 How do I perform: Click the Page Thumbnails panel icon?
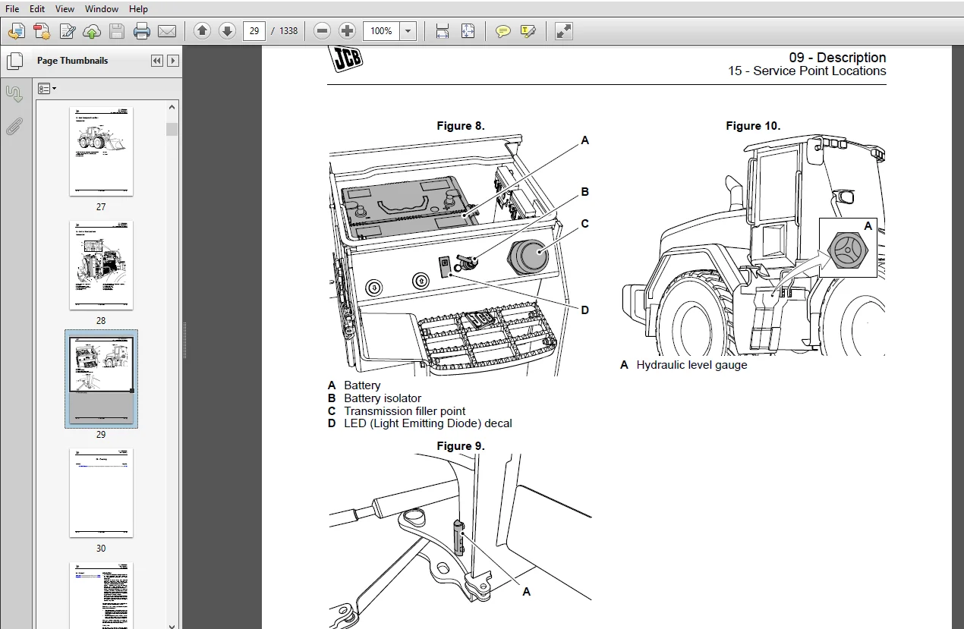(14, 61)
